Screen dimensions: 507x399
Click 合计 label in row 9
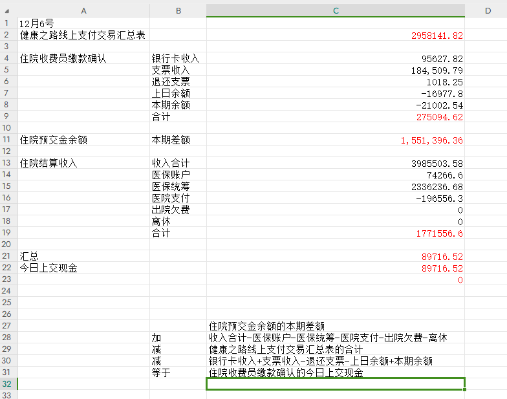tap(160, 116)
